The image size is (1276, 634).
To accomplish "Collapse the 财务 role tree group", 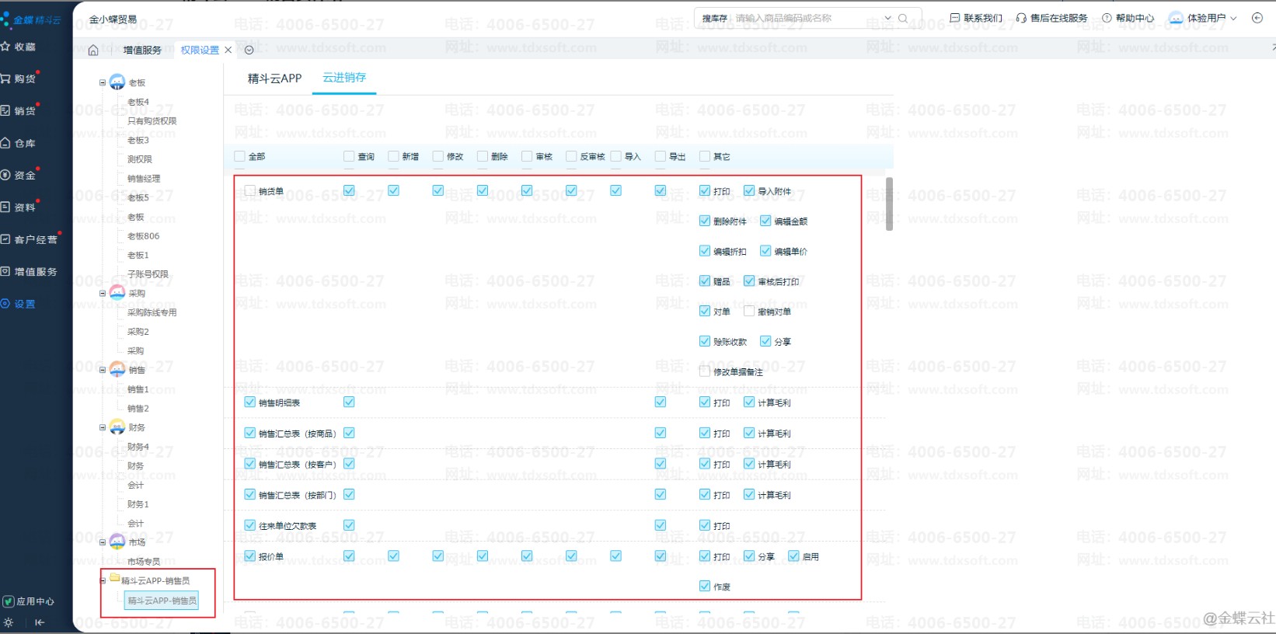I will [103, 427].
